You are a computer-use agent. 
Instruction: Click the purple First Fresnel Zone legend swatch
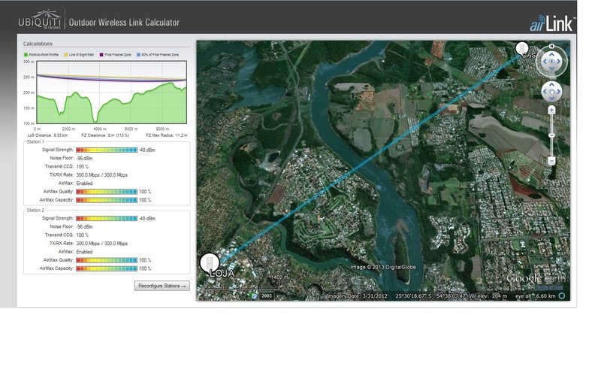click(101, 55)
